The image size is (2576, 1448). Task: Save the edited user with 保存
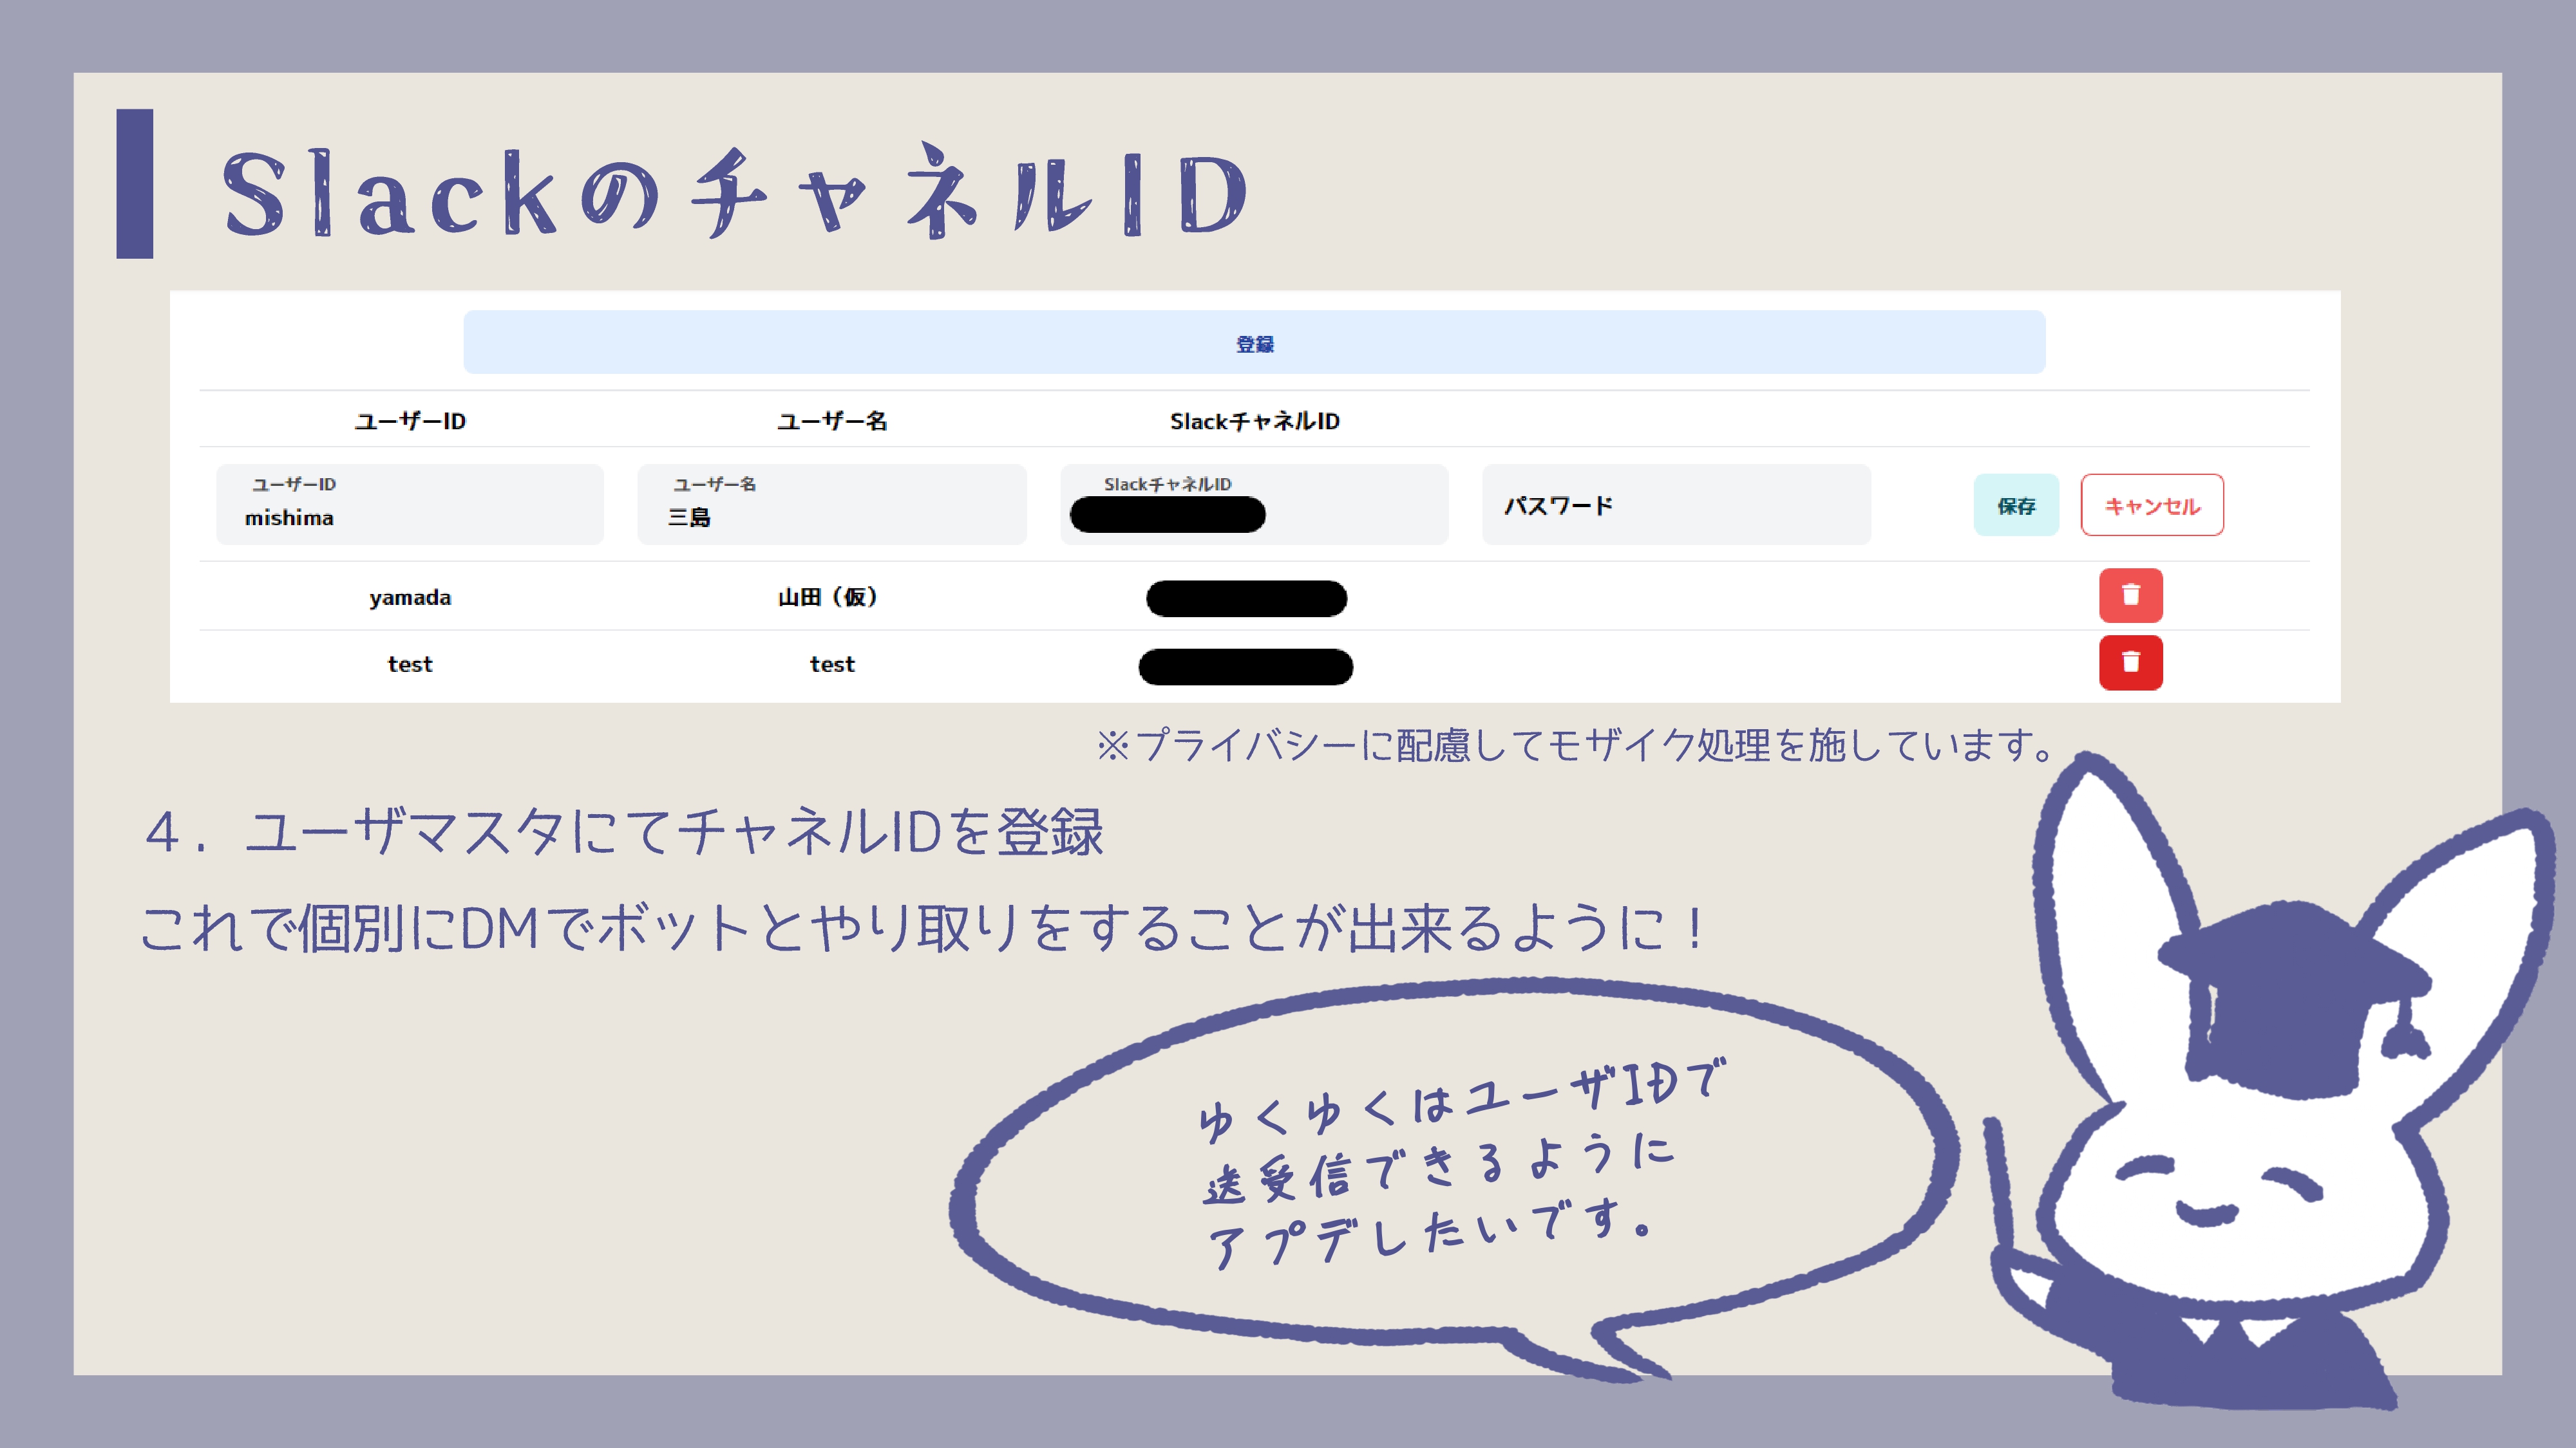(x=2016, y=506)
